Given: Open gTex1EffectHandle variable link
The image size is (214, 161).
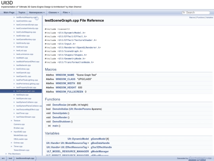Looking at the screenshot, I should (101, 147).
